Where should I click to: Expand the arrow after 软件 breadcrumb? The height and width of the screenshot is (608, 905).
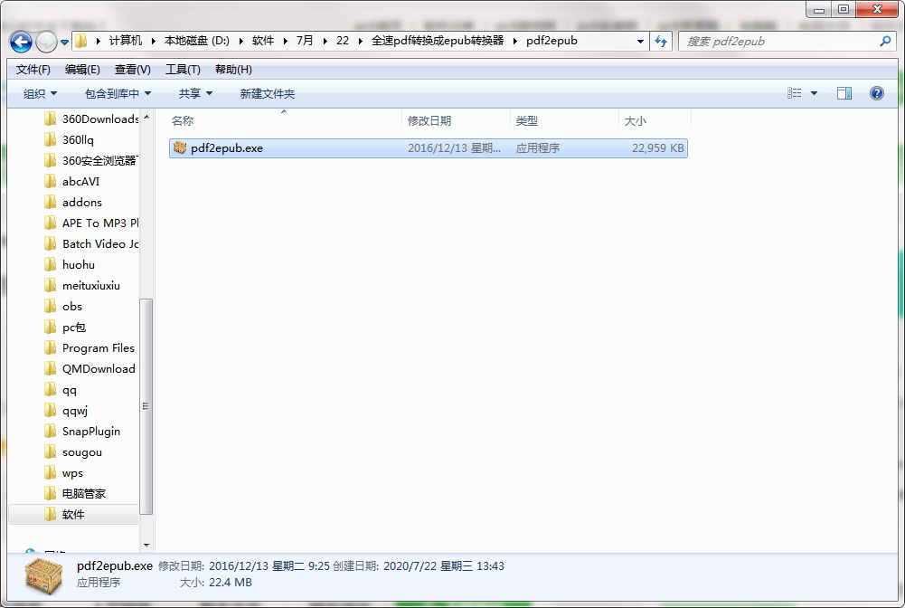coord(285,41)
